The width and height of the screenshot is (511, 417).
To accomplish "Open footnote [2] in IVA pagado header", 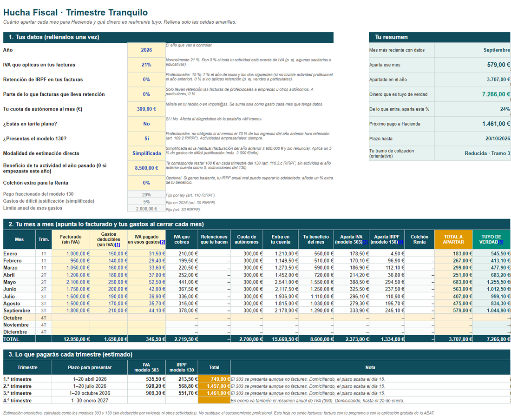I will coord(162,242).
